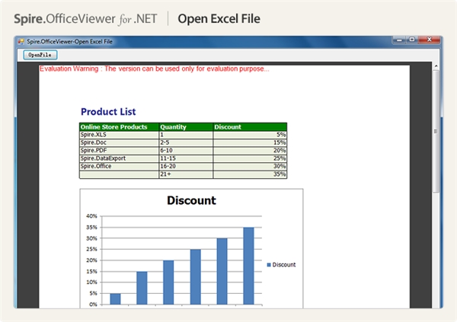Image resolution: width=457 pixels, height=322 pixels.
Task: Click the quantity cell 6-10
Action: pos(186,151)
